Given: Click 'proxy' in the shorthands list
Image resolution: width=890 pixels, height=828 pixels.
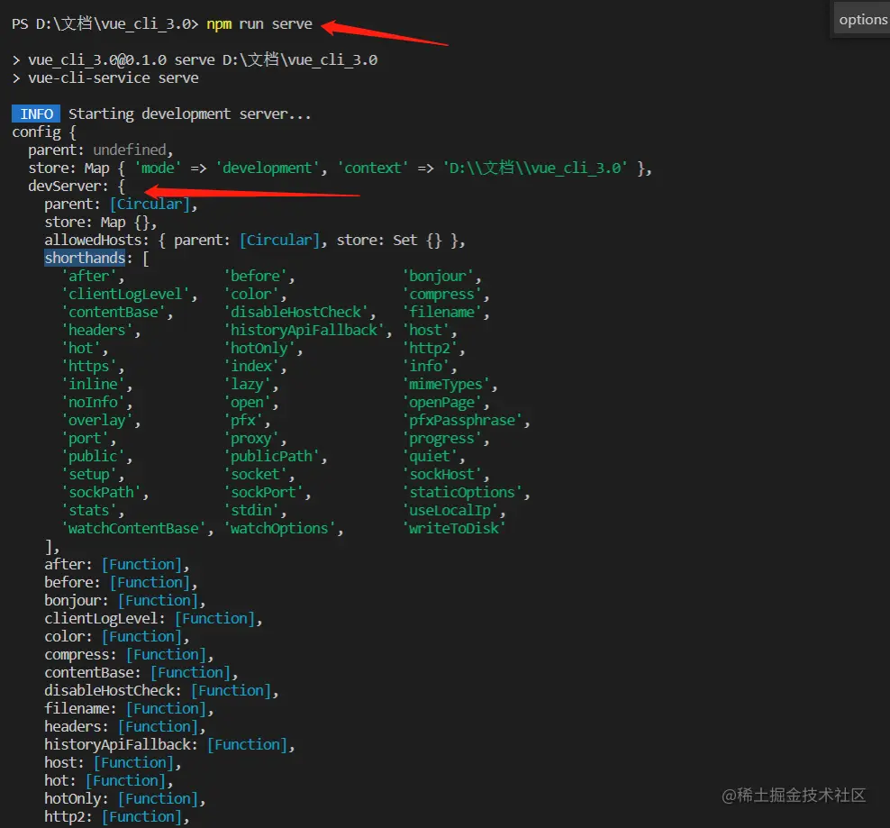Looking at the screenshot, I should pyautogui.click(x=251, y=439).
